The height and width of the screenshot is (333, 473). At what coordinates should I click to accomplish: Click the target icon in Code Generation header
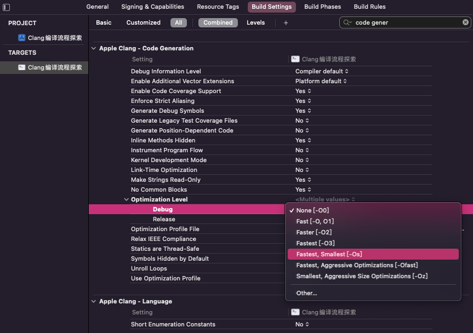295,59
